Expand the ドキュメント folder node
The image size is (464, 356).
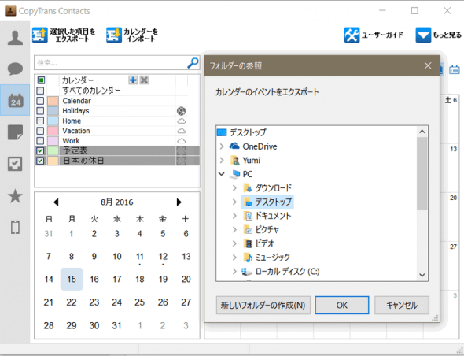(x=234, y=216)
